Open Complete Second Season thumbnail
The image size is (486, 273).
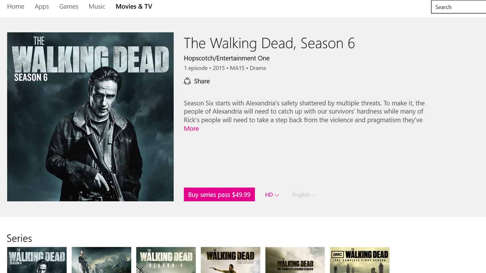[x=295, y=260]
